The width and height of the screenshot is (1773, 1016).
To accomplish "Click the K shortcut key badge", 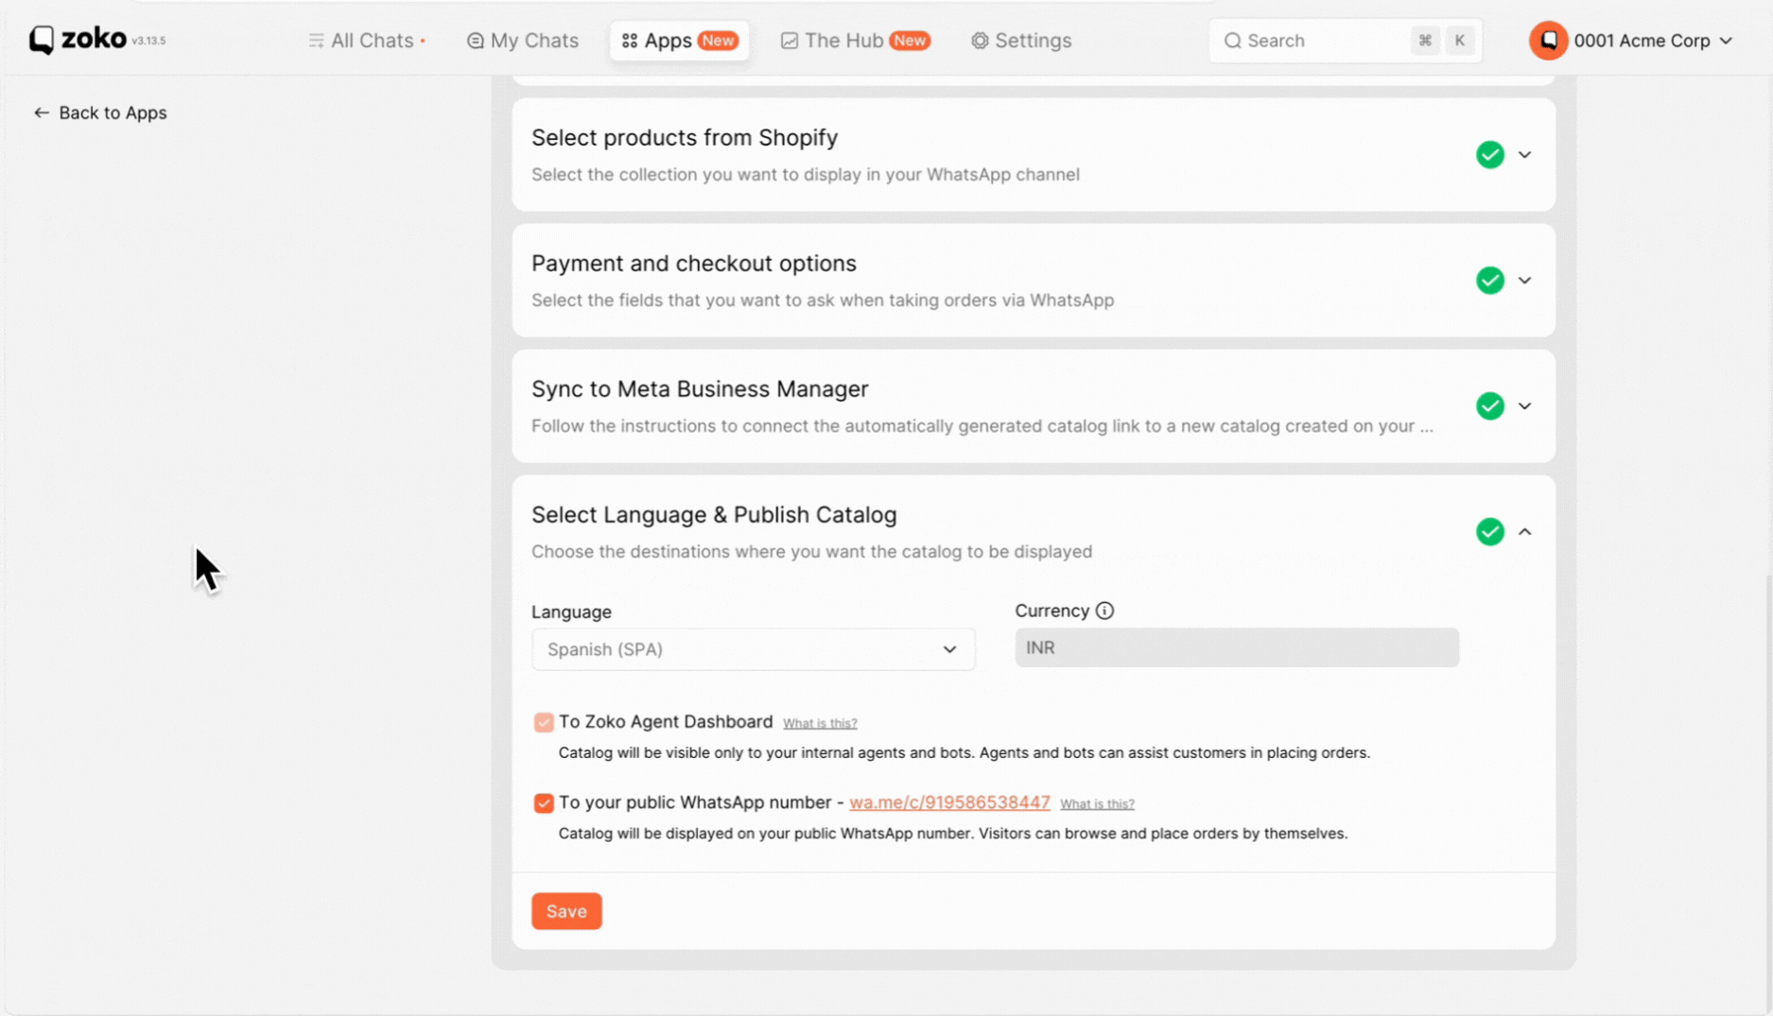I will (x=1459, y=41).
